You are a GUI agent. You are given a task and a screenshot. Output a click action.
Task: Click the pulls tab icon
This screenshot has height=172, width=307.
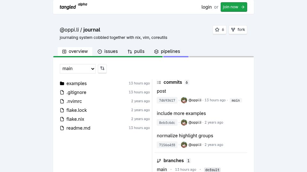(x=130, y=52)
